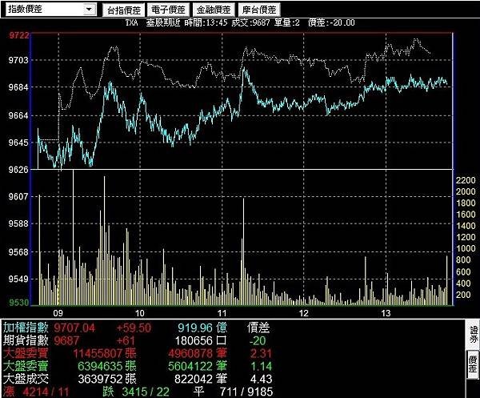Click the 台指價差 button
Screen dimensions: 480x398
(x=124, y=10)
